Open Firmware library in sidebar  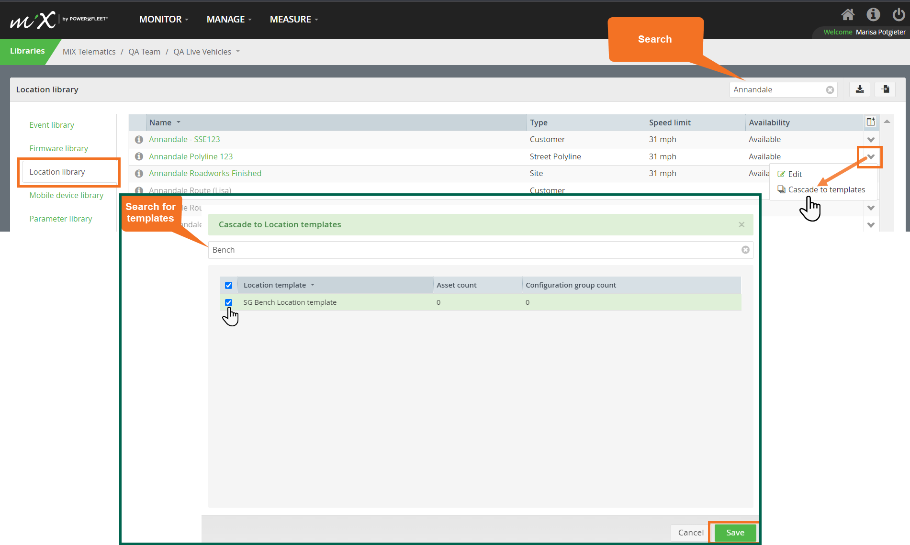[x=58, y=148]
